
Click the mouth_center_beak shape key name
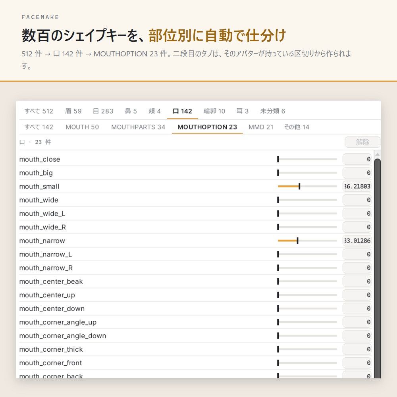[51, 281]
